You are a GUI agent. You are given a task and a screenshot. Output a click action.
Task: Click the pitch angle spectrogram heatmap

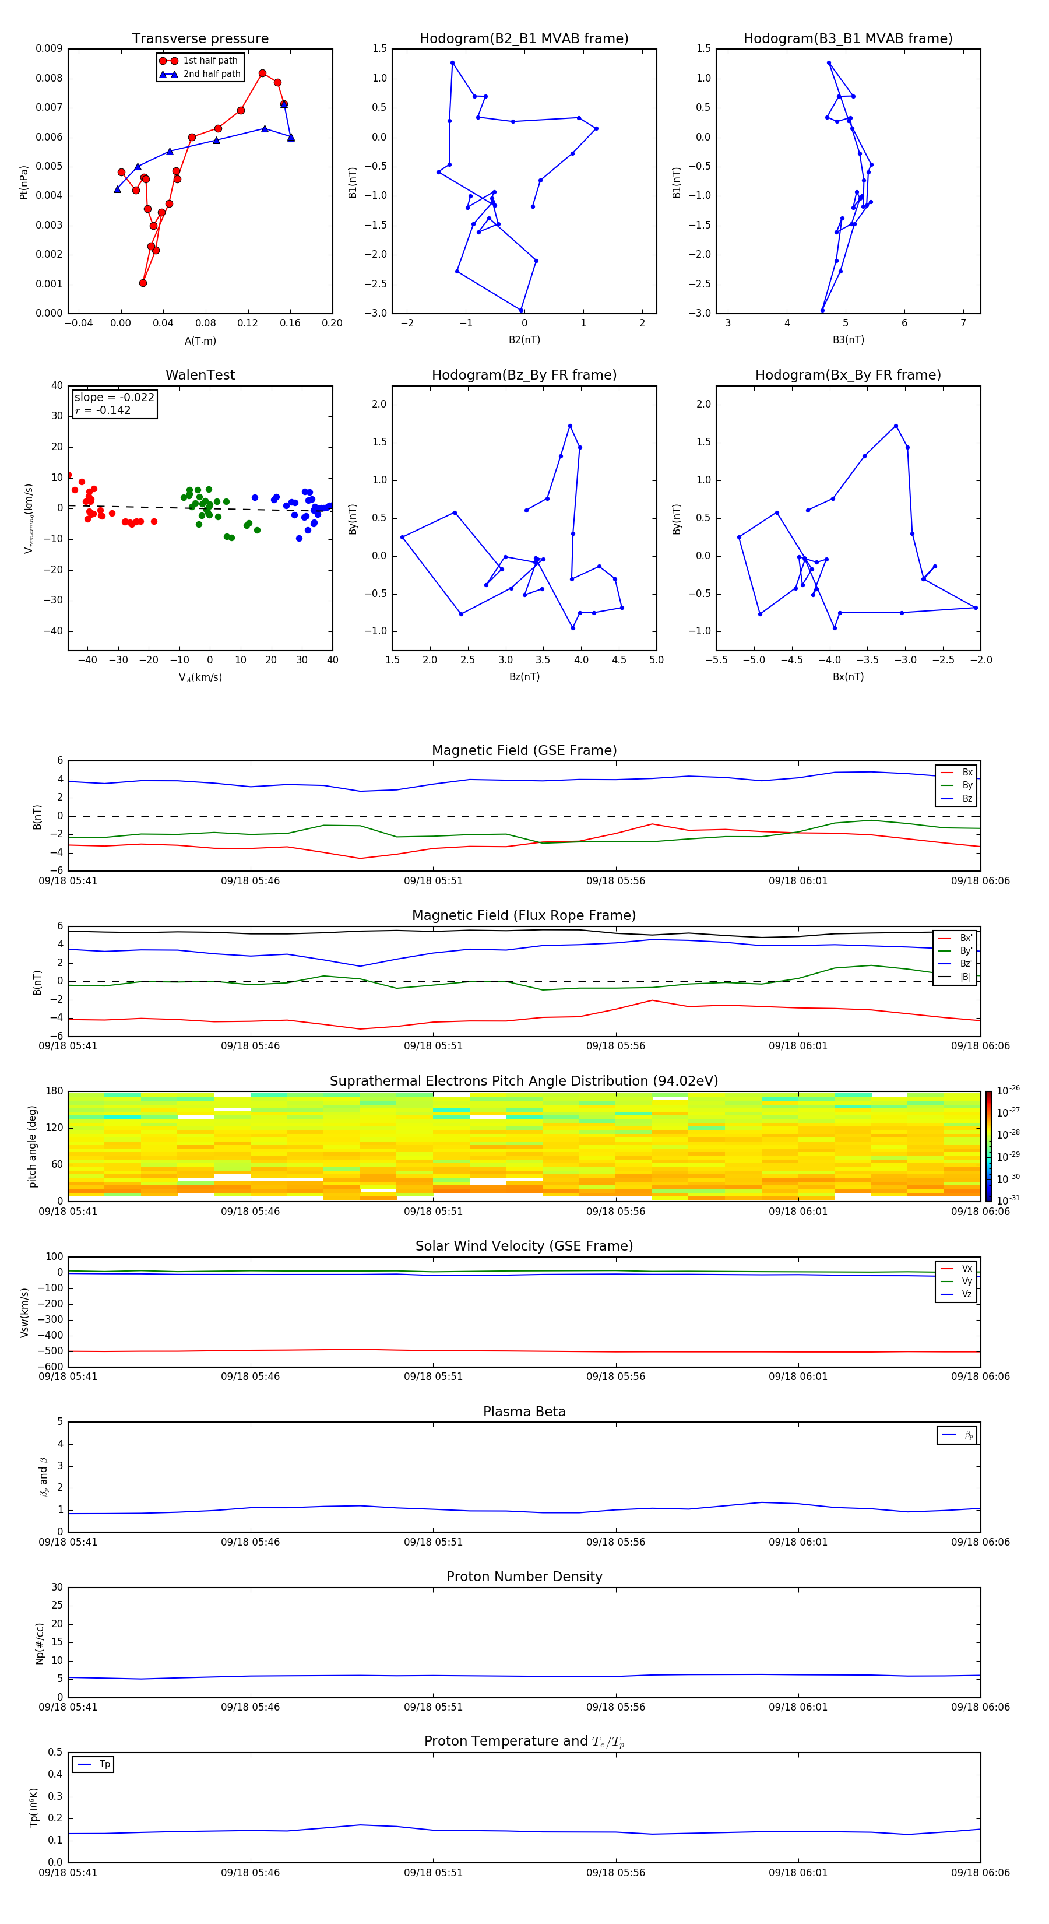pyautogui.click(x=524, y=1146)
